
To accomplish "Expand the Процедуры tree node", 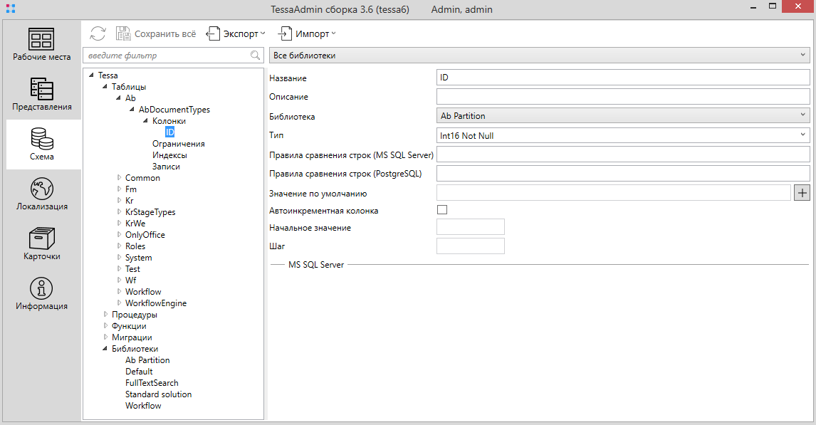I will tap(106, 315).
